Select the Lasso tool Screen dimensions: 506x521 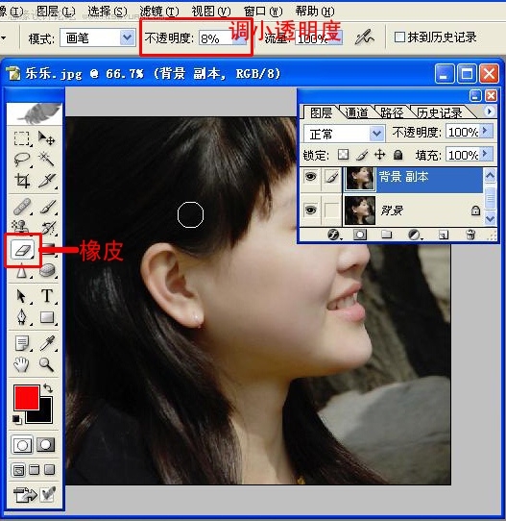coord(21,160)
